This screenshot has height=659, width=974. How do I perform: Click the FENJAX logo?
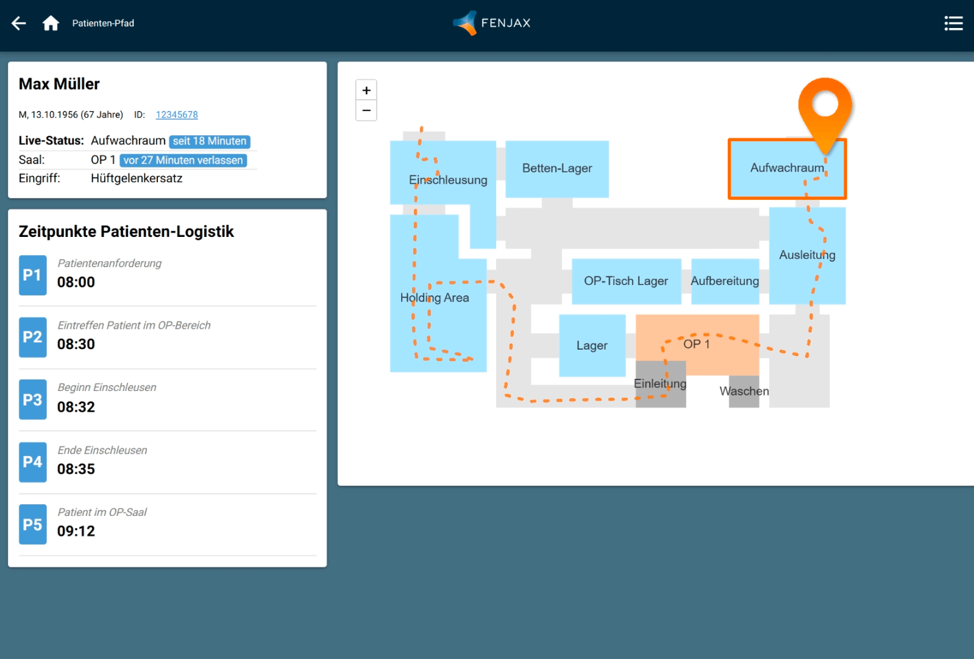coord(492,23)
